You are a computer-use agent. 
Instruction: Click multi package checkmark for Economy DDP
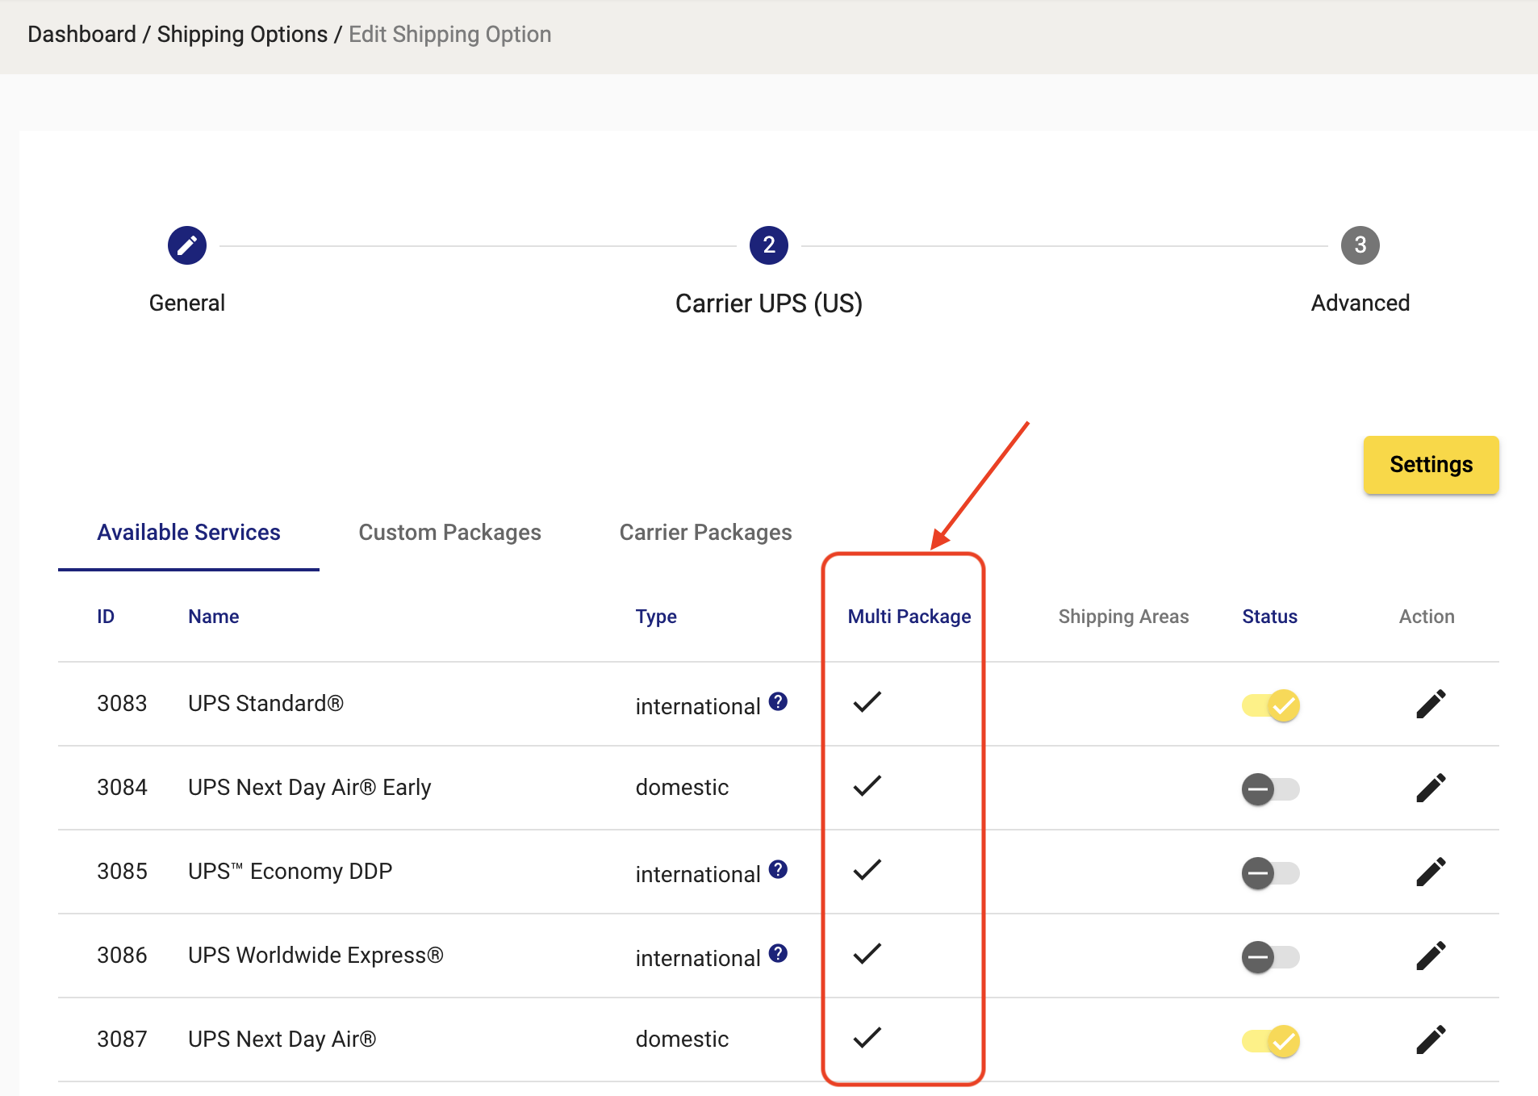tap(867, 870)
